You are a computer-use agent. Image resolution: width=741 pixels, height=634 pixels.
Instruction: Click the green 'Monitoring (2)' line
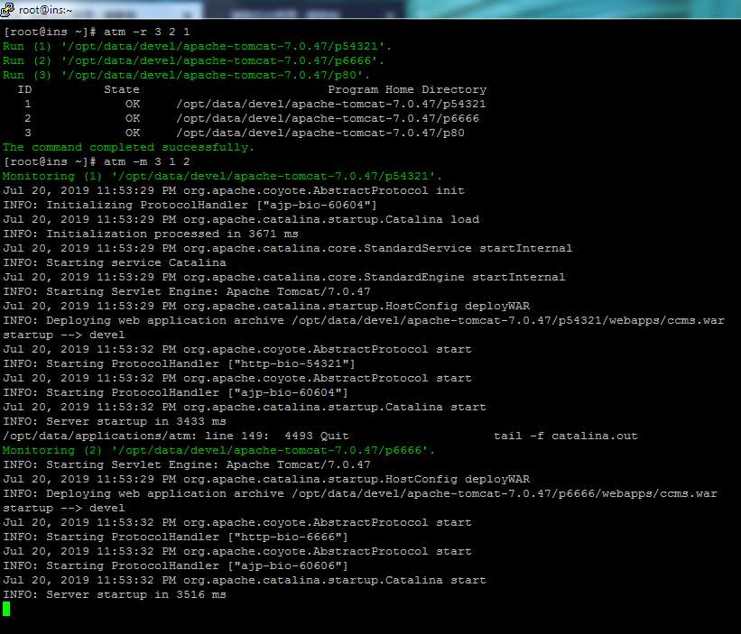click(218, 450)
